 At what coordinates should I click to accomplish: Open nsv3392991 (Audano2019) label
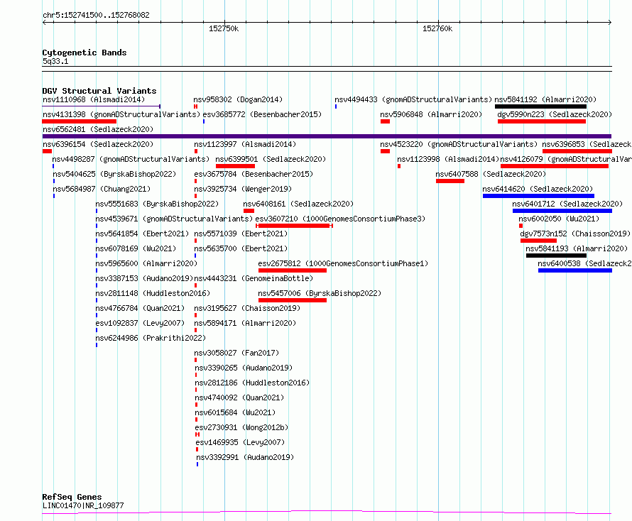click(x=245, y=457)
